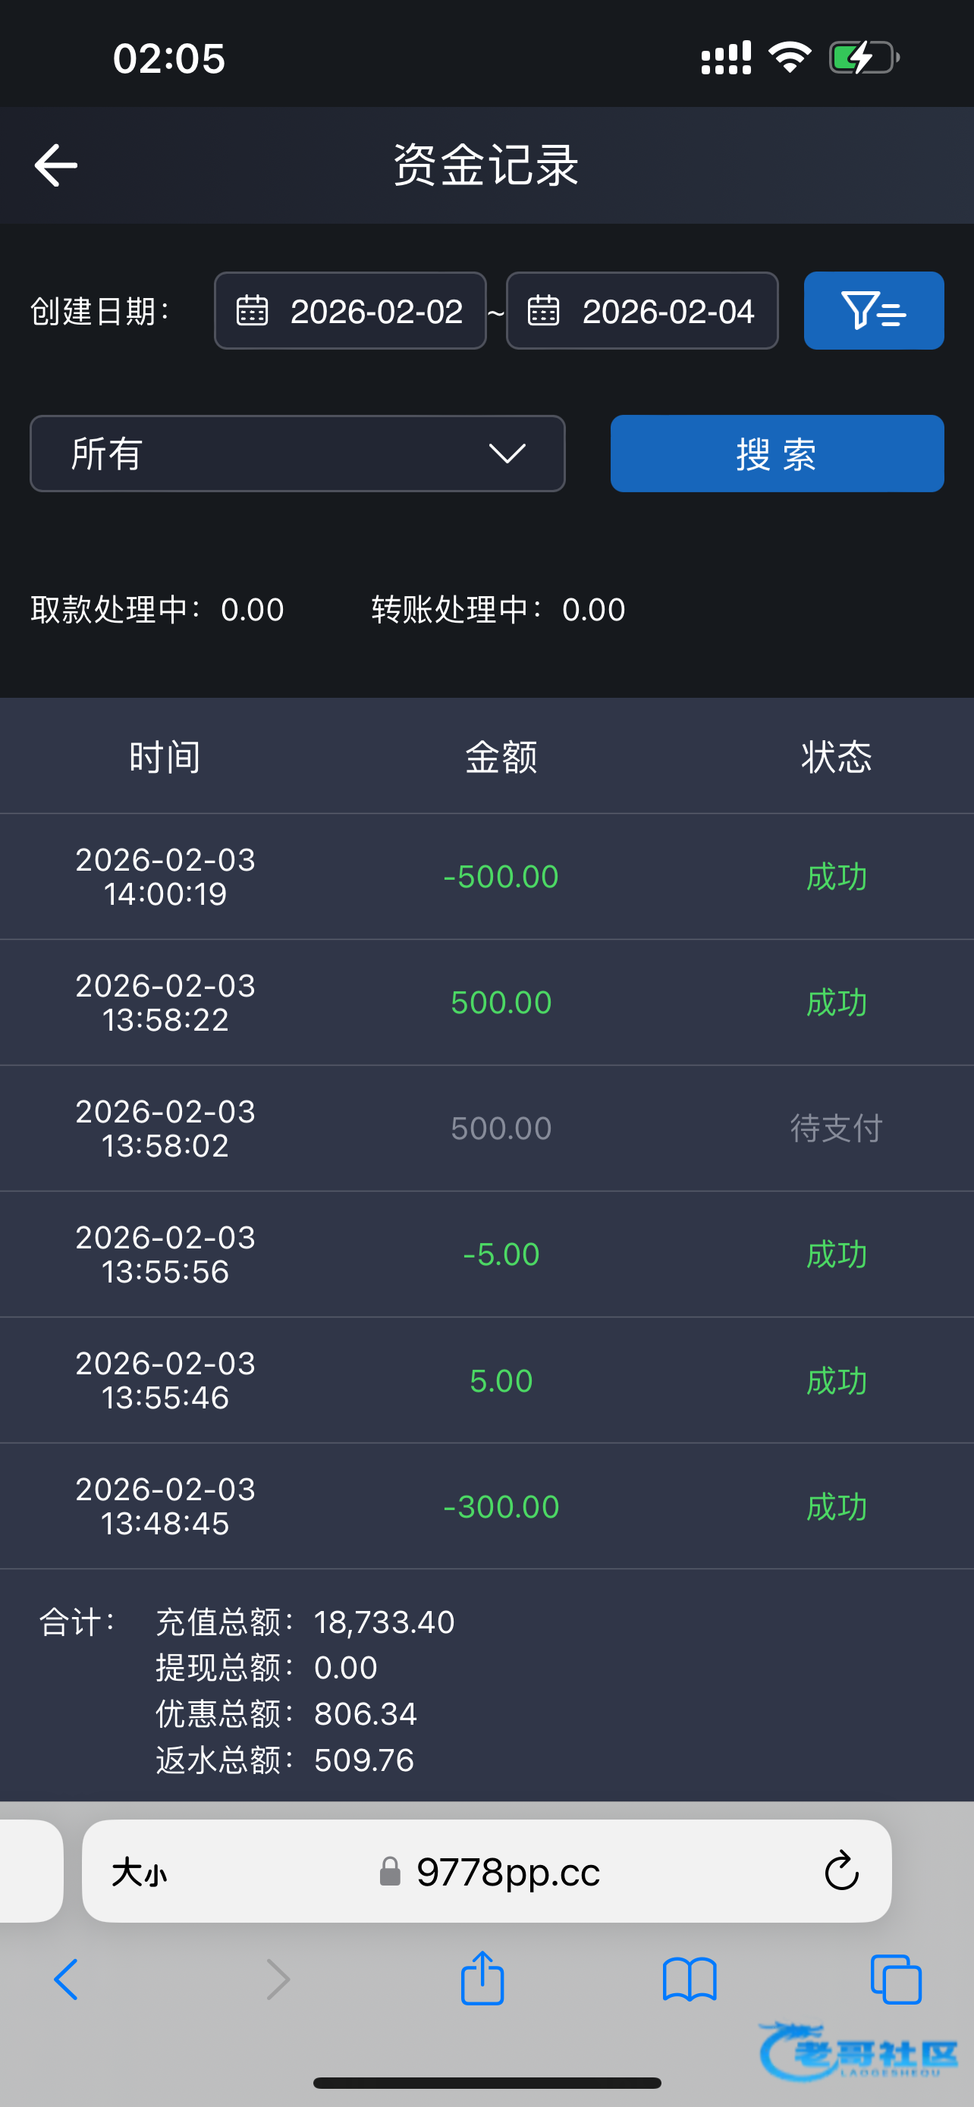This screenshot has height=2107, width=974.
Task: Open the 待支付 pending record row
Action: tap(486, 1128)
